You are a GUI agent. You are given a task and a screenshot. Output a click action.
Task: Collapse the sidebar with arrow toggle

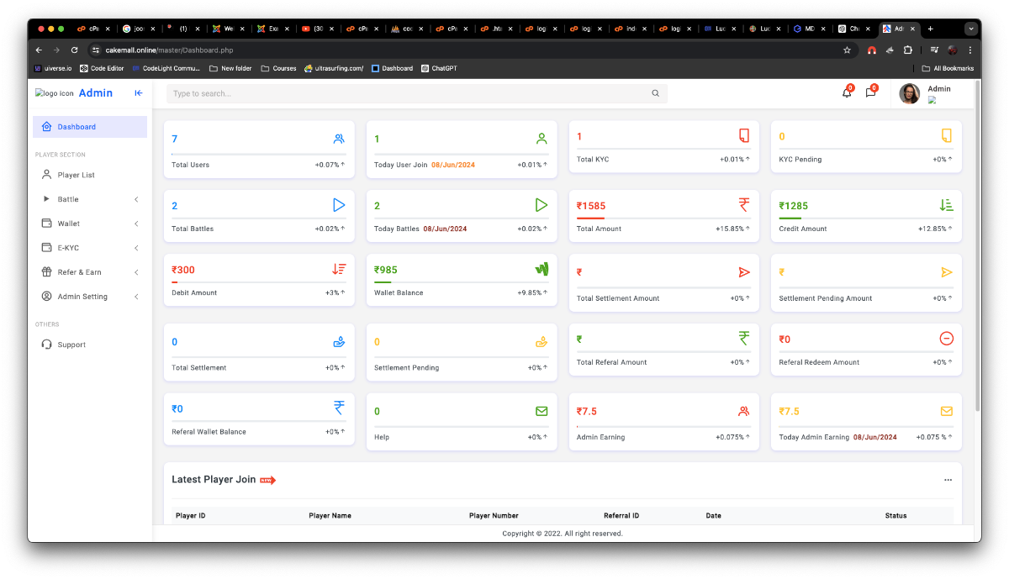[139, 93]
